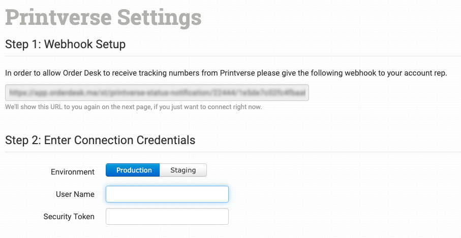
Task: Click the Step 2: Enter Connection Credentials heading
Action: point(100,140)
